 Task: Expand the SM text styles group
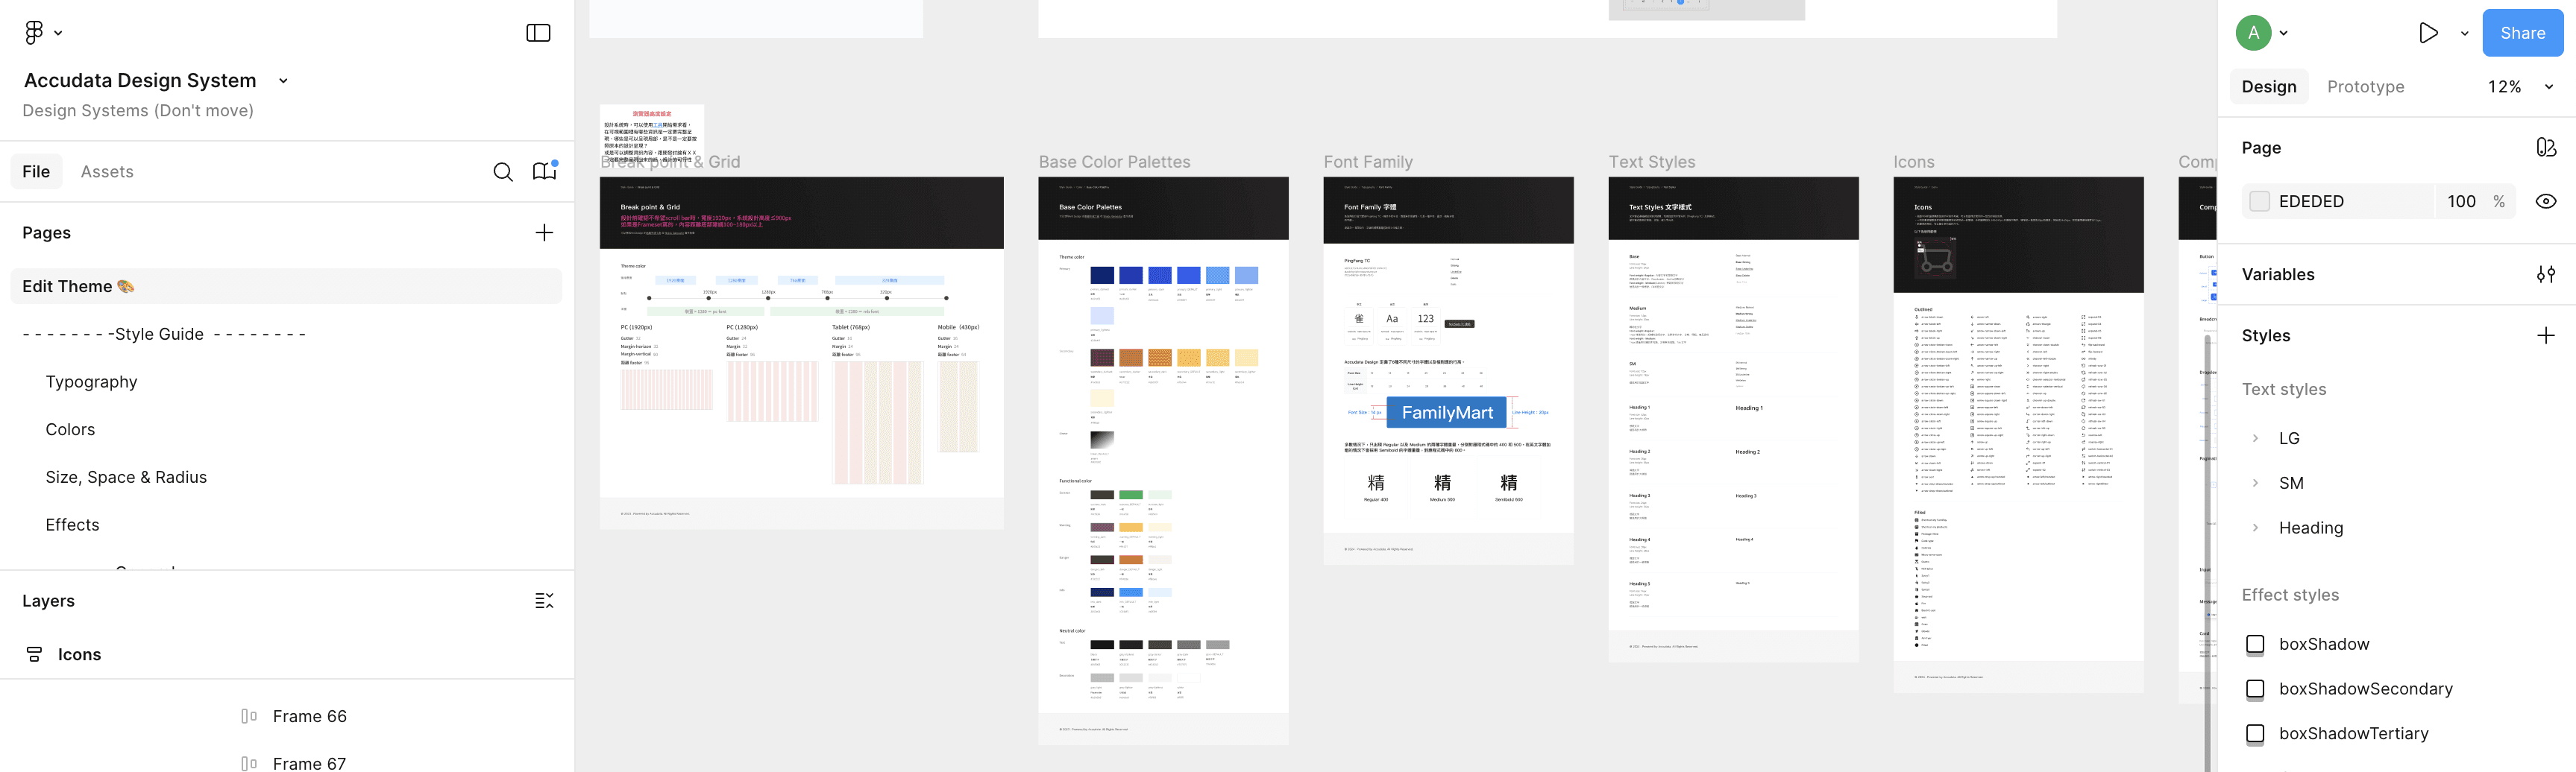[2255, 484]
